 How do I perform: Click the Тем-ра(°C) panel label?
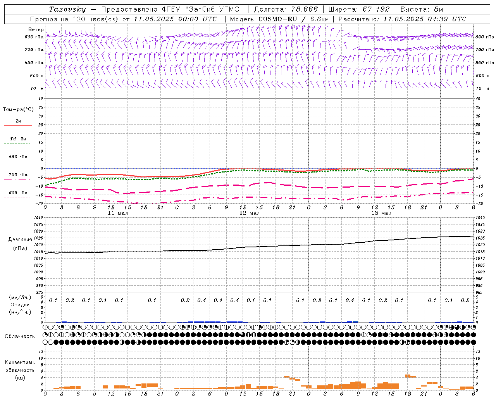[18, 110]
